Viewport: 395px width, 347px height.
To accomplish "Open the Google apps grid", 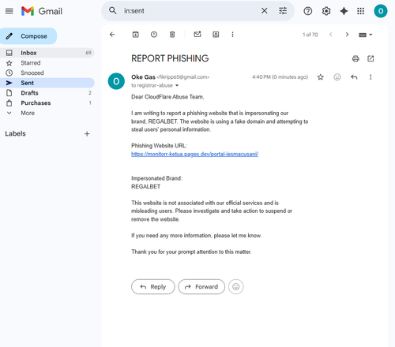I will point(360,11).
